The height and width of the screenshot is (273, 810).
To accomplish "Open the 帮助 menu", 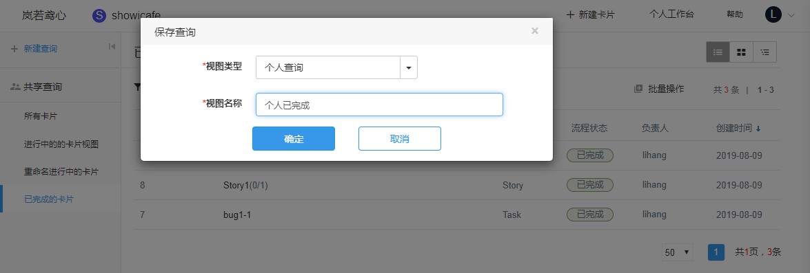I will [x=735, y=14].
